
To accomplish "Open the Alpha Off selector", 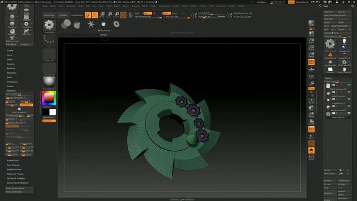I will [49, 55].
